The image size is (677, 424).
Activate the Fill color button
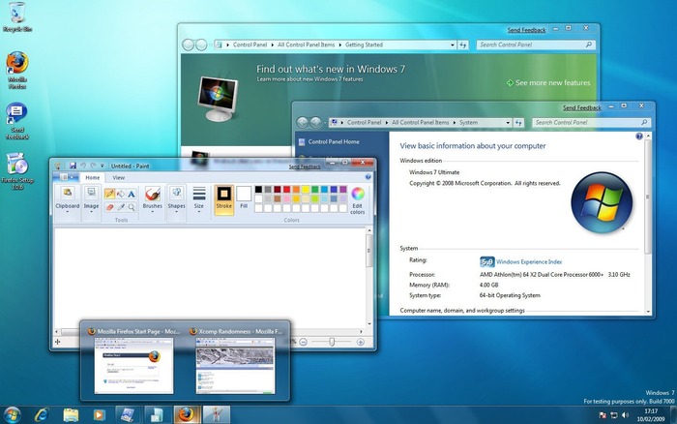pos(244,197)
